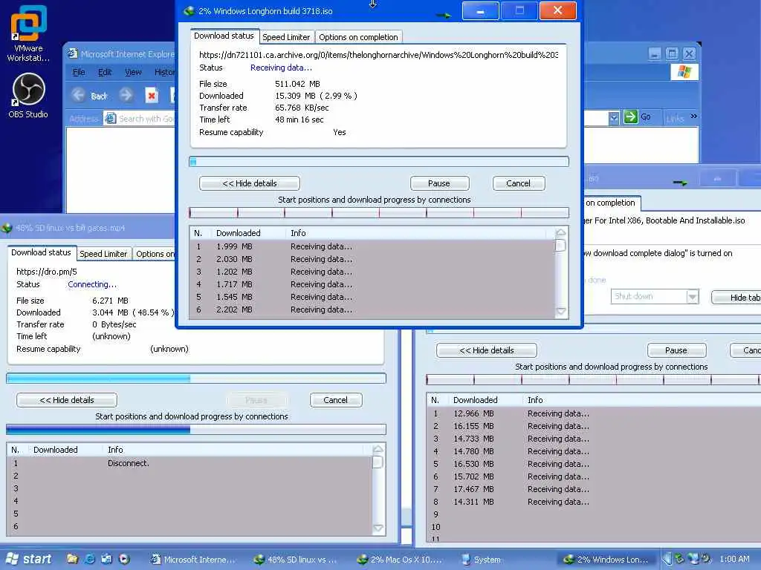Open the Download status tab in the SD linux window

(42, 252)
